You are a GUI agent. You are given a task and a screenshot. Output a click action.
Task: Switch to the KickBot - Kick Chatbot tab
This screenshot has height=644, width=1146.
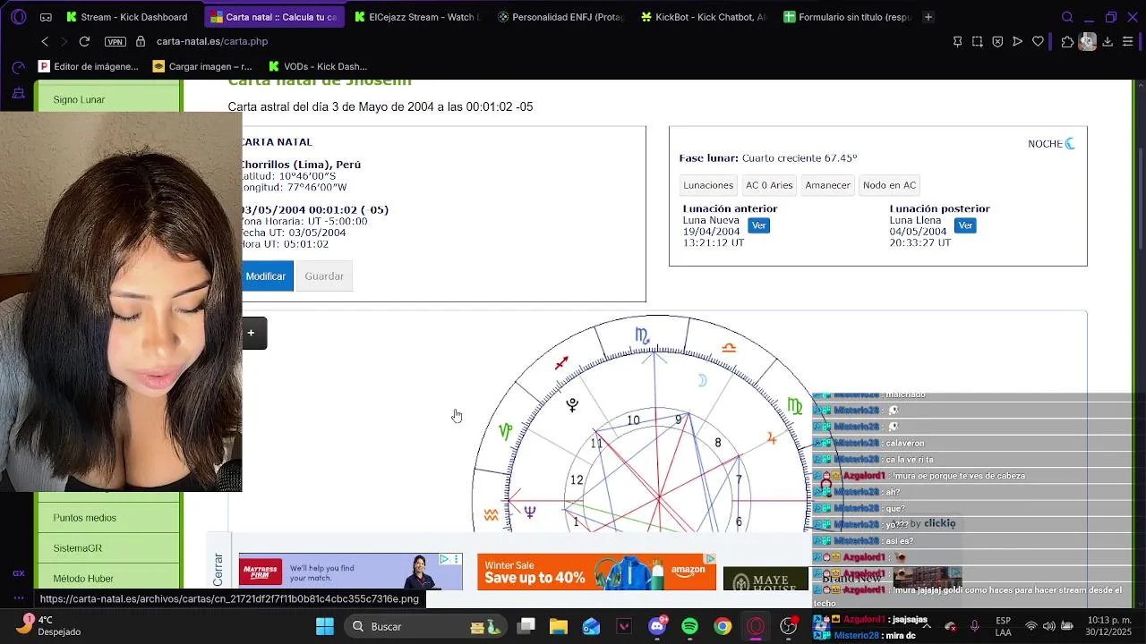click(705, 17)
